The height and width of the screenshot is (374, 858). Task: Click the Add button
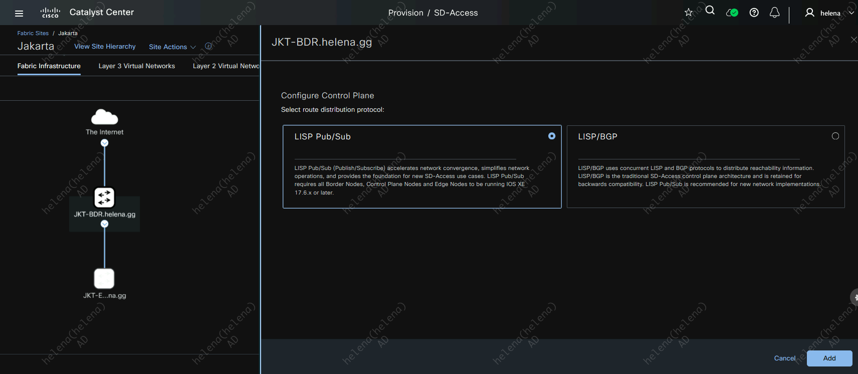coord(829,358)
